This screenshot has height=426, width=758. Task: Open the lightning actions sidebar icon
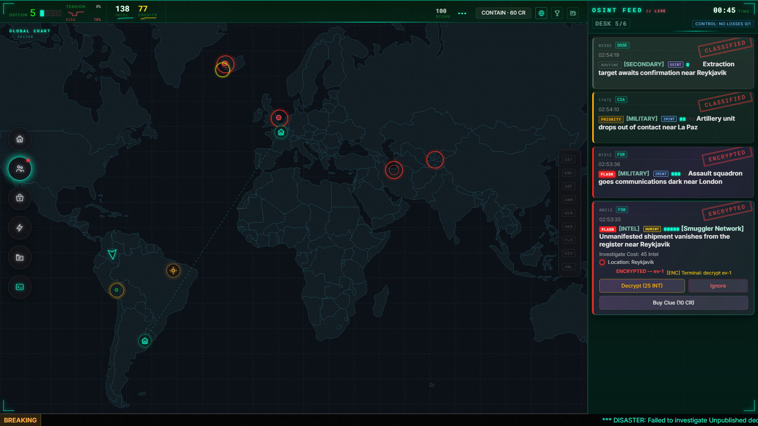click(20, 228)
